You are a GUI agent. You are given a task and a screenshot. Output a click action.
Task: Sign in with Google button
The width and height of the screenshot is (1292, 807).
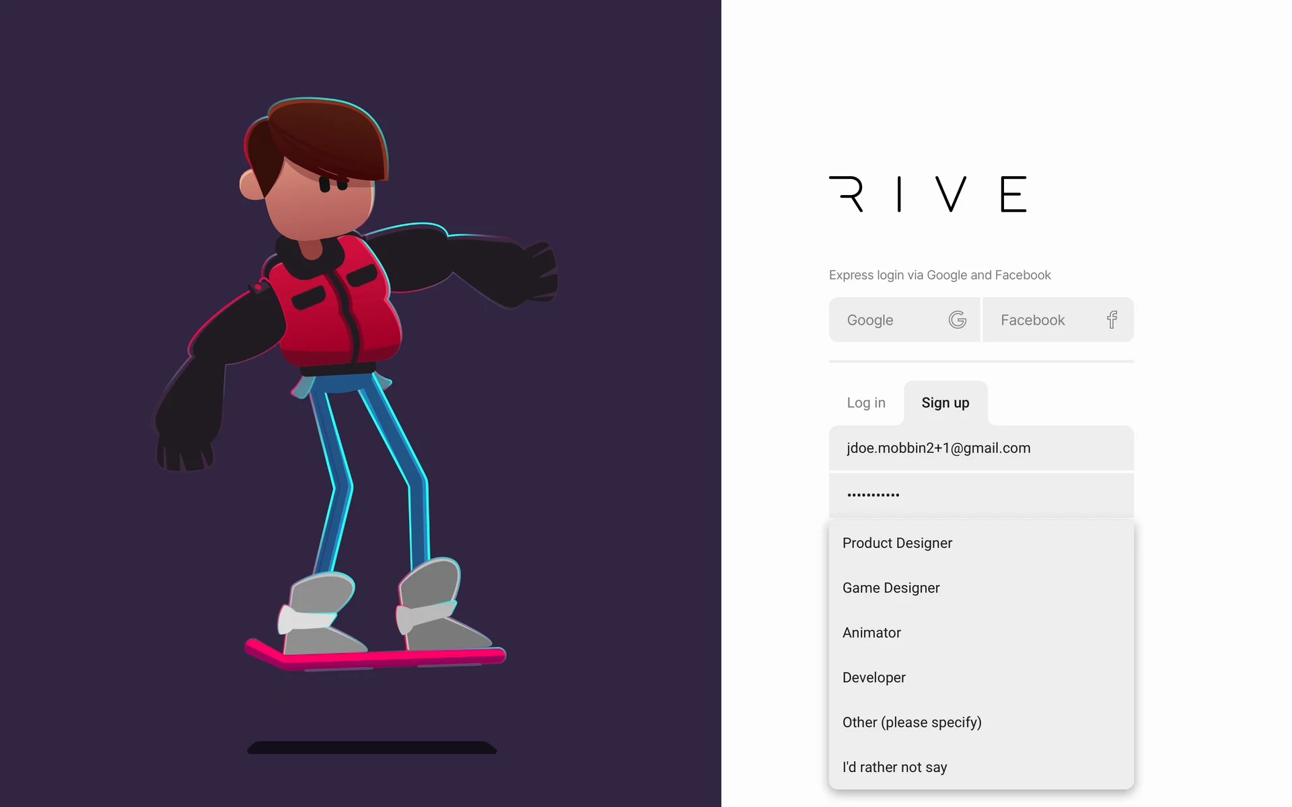tap(903, 320)
